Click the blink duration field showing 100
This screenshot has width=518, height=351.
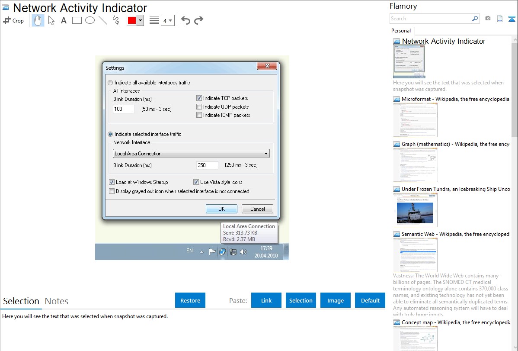click(124, 109)
